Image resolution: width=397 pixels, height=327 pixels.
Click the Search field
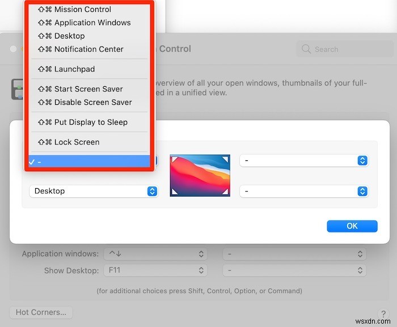pyautogui.click(x=345, y=49)
